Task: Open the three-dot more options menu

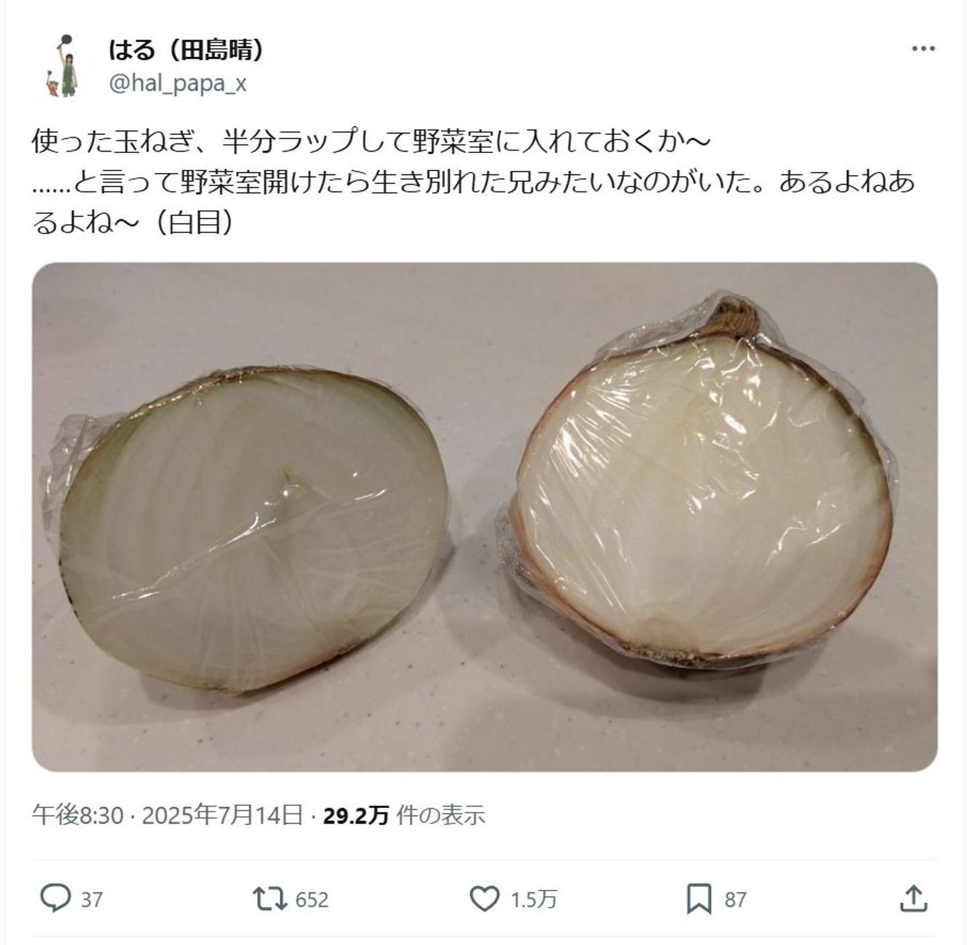Action: tap(923, 48)
